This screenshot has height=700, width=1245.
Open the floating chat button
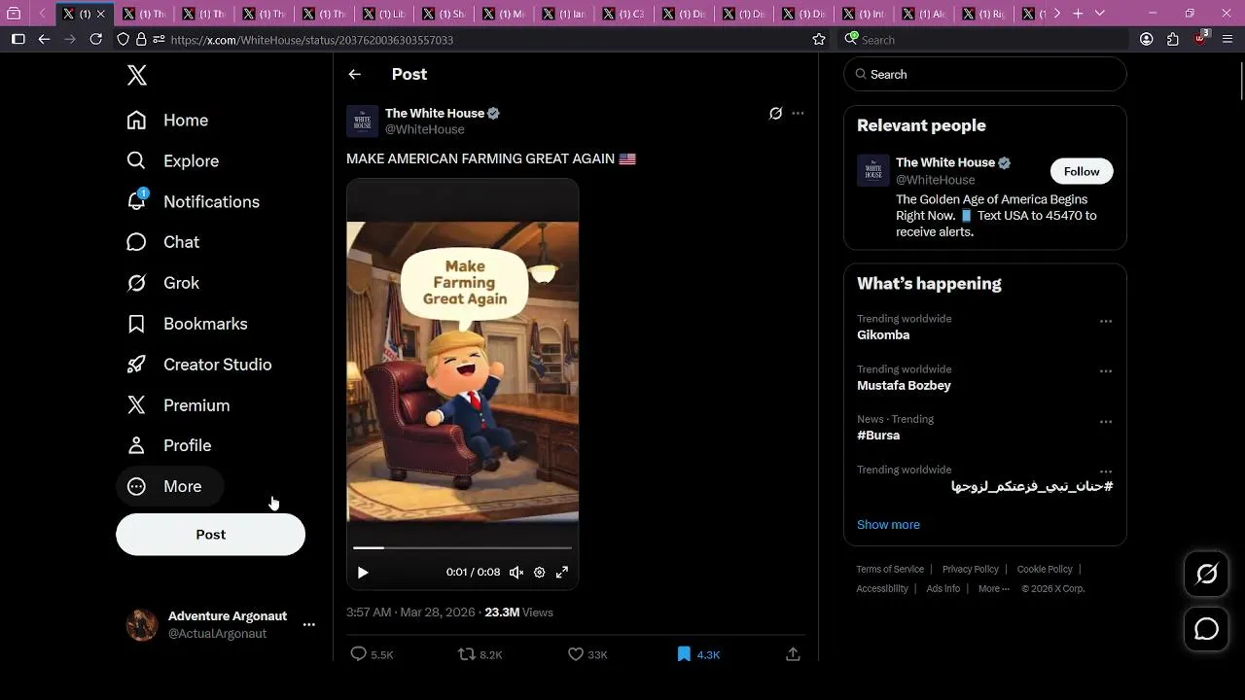pyautogui.click(x=1207, y=629)
